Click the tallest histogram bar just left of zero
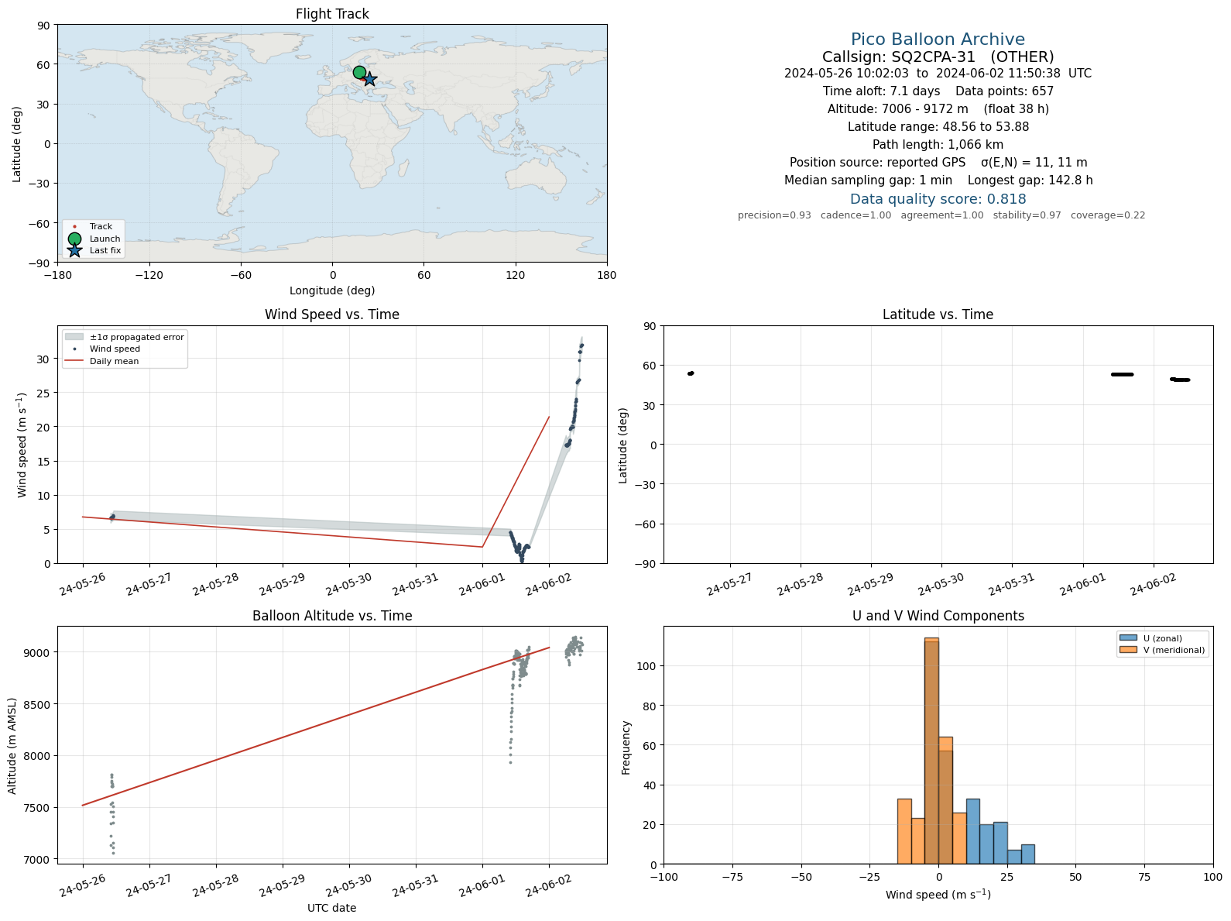 [x=931, y=751]
